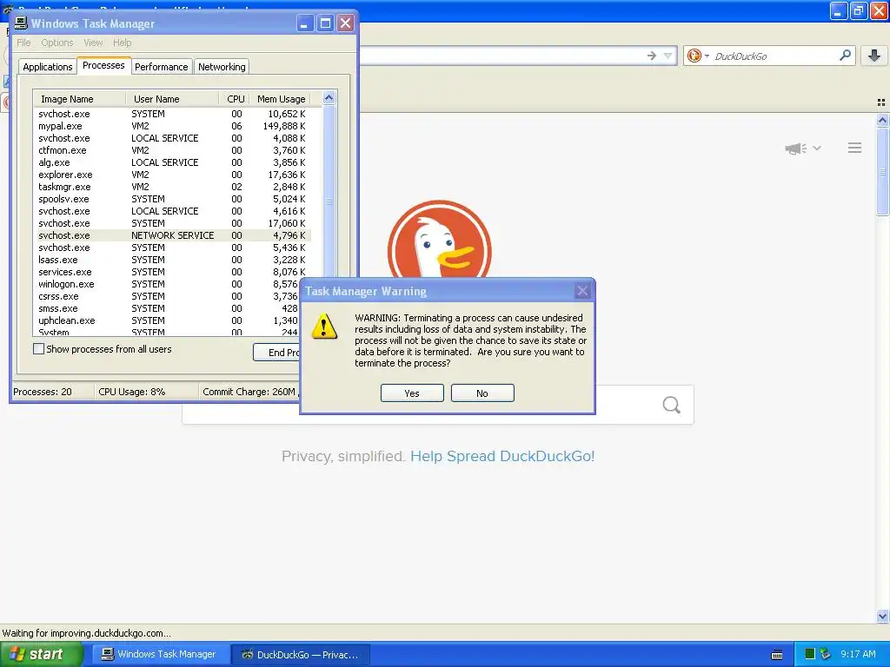890x667 pixels.
Task: Maximize the Windows Task Manager window
Action: [325, 23]
